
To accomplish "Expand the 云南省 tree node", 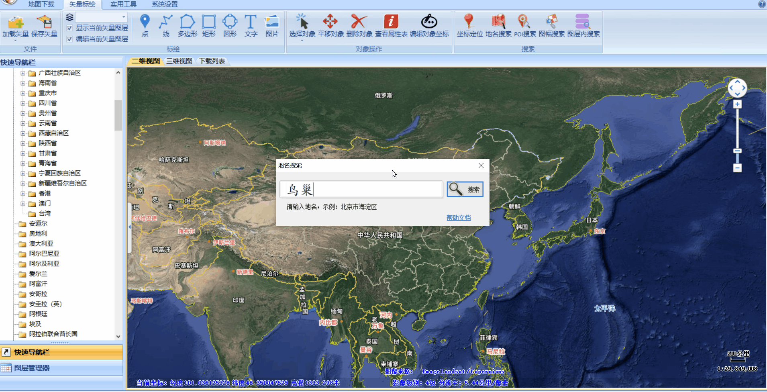I will [x=23, y=123].
